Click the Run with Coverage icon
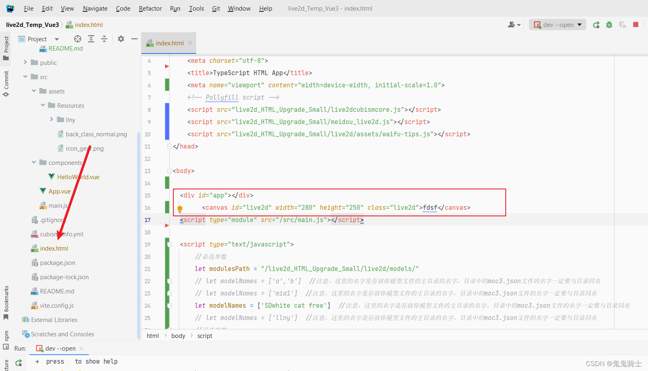The image size is (648, 371). coord(622,24)
